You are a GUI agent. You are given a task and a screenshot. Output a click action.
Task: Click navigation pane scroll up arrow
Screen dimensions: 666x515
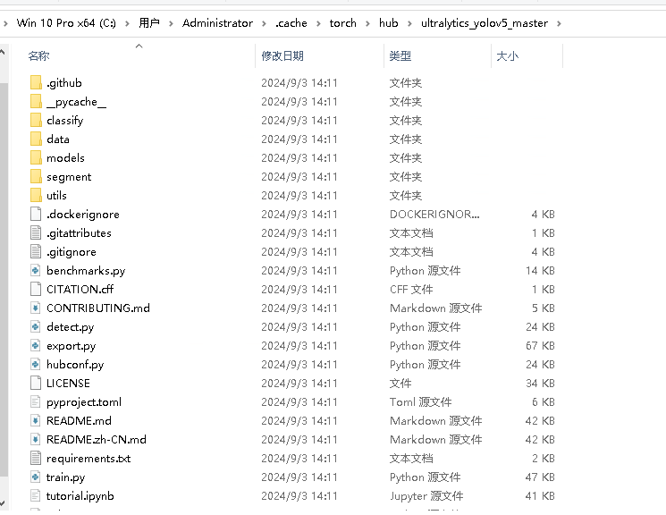point(3,52)
